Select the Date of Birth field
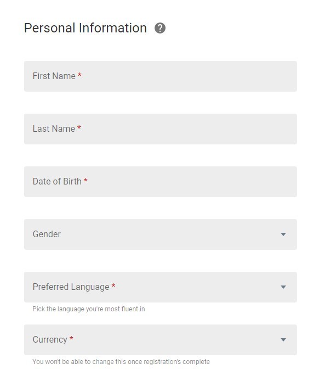 tap(161, 182)
